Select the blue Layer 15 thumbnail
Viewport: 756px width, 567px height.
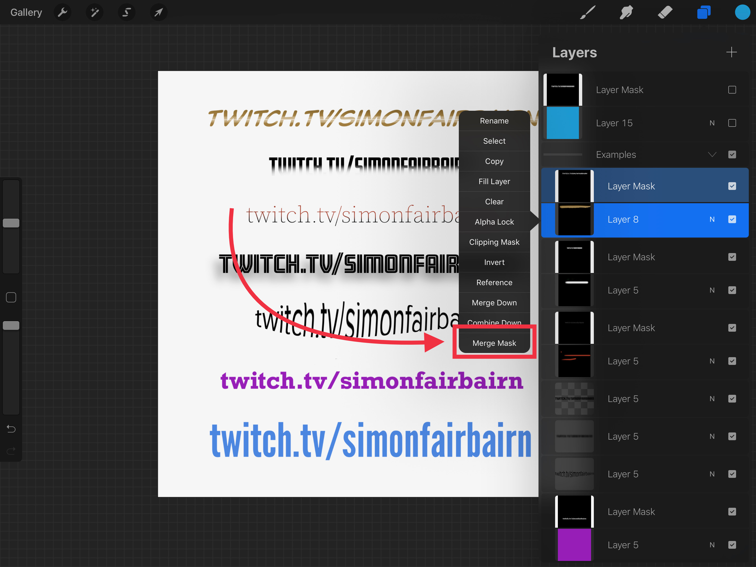tap(563, 123)
